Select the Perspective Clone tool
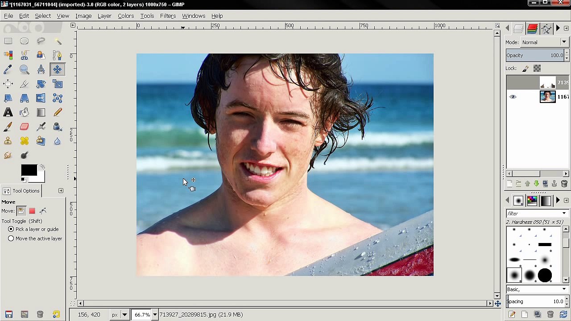 coord(41,141)
